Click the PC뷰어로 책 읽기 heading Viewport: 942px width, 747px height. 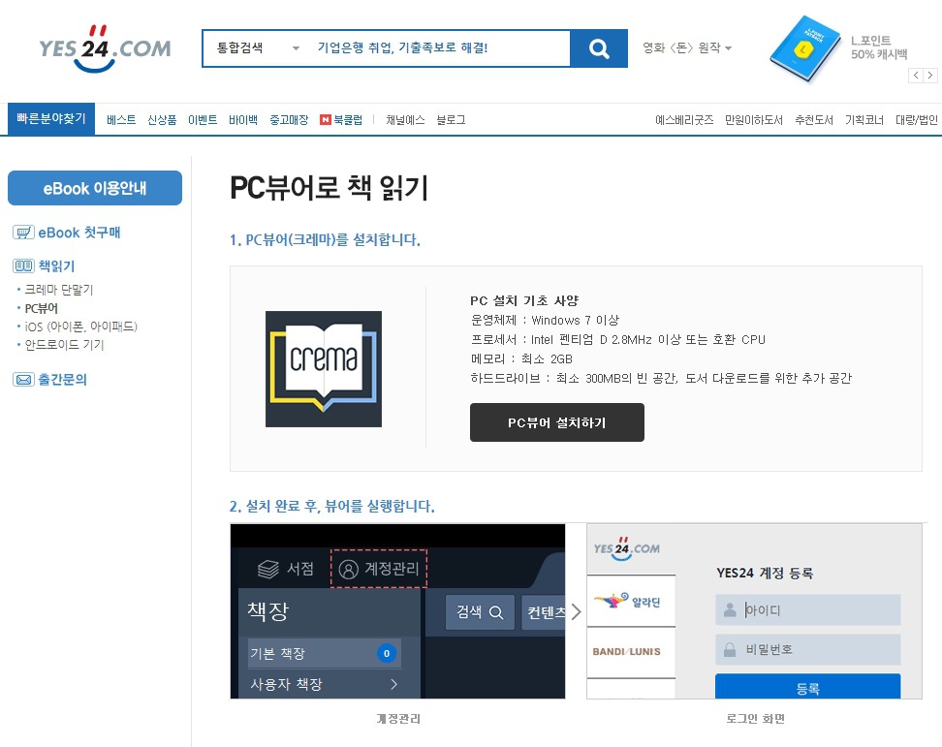tap(330, 188)
